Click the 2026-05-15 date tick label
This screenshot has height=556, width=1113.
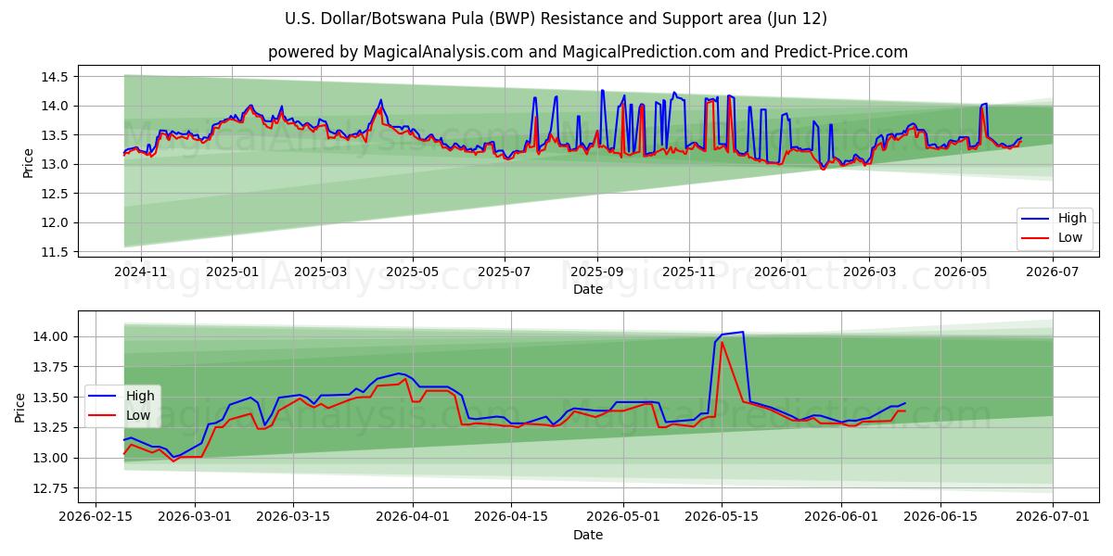pos(722,517)
